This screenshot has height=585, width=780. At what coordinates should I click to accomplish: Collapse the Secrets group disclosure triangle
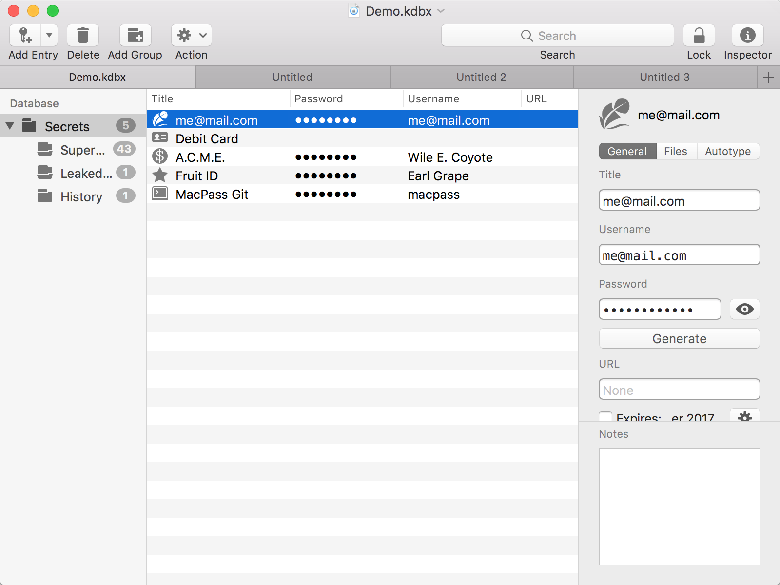point(10,126)
